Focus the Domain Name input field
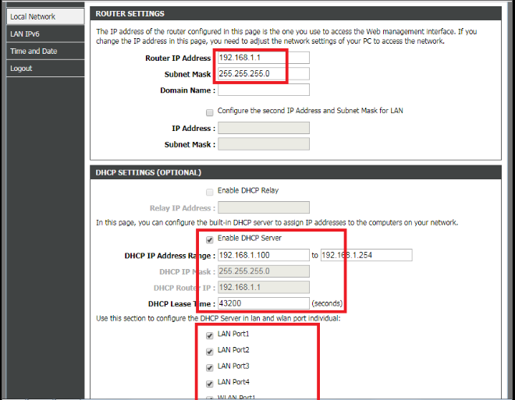 [264, 90]
